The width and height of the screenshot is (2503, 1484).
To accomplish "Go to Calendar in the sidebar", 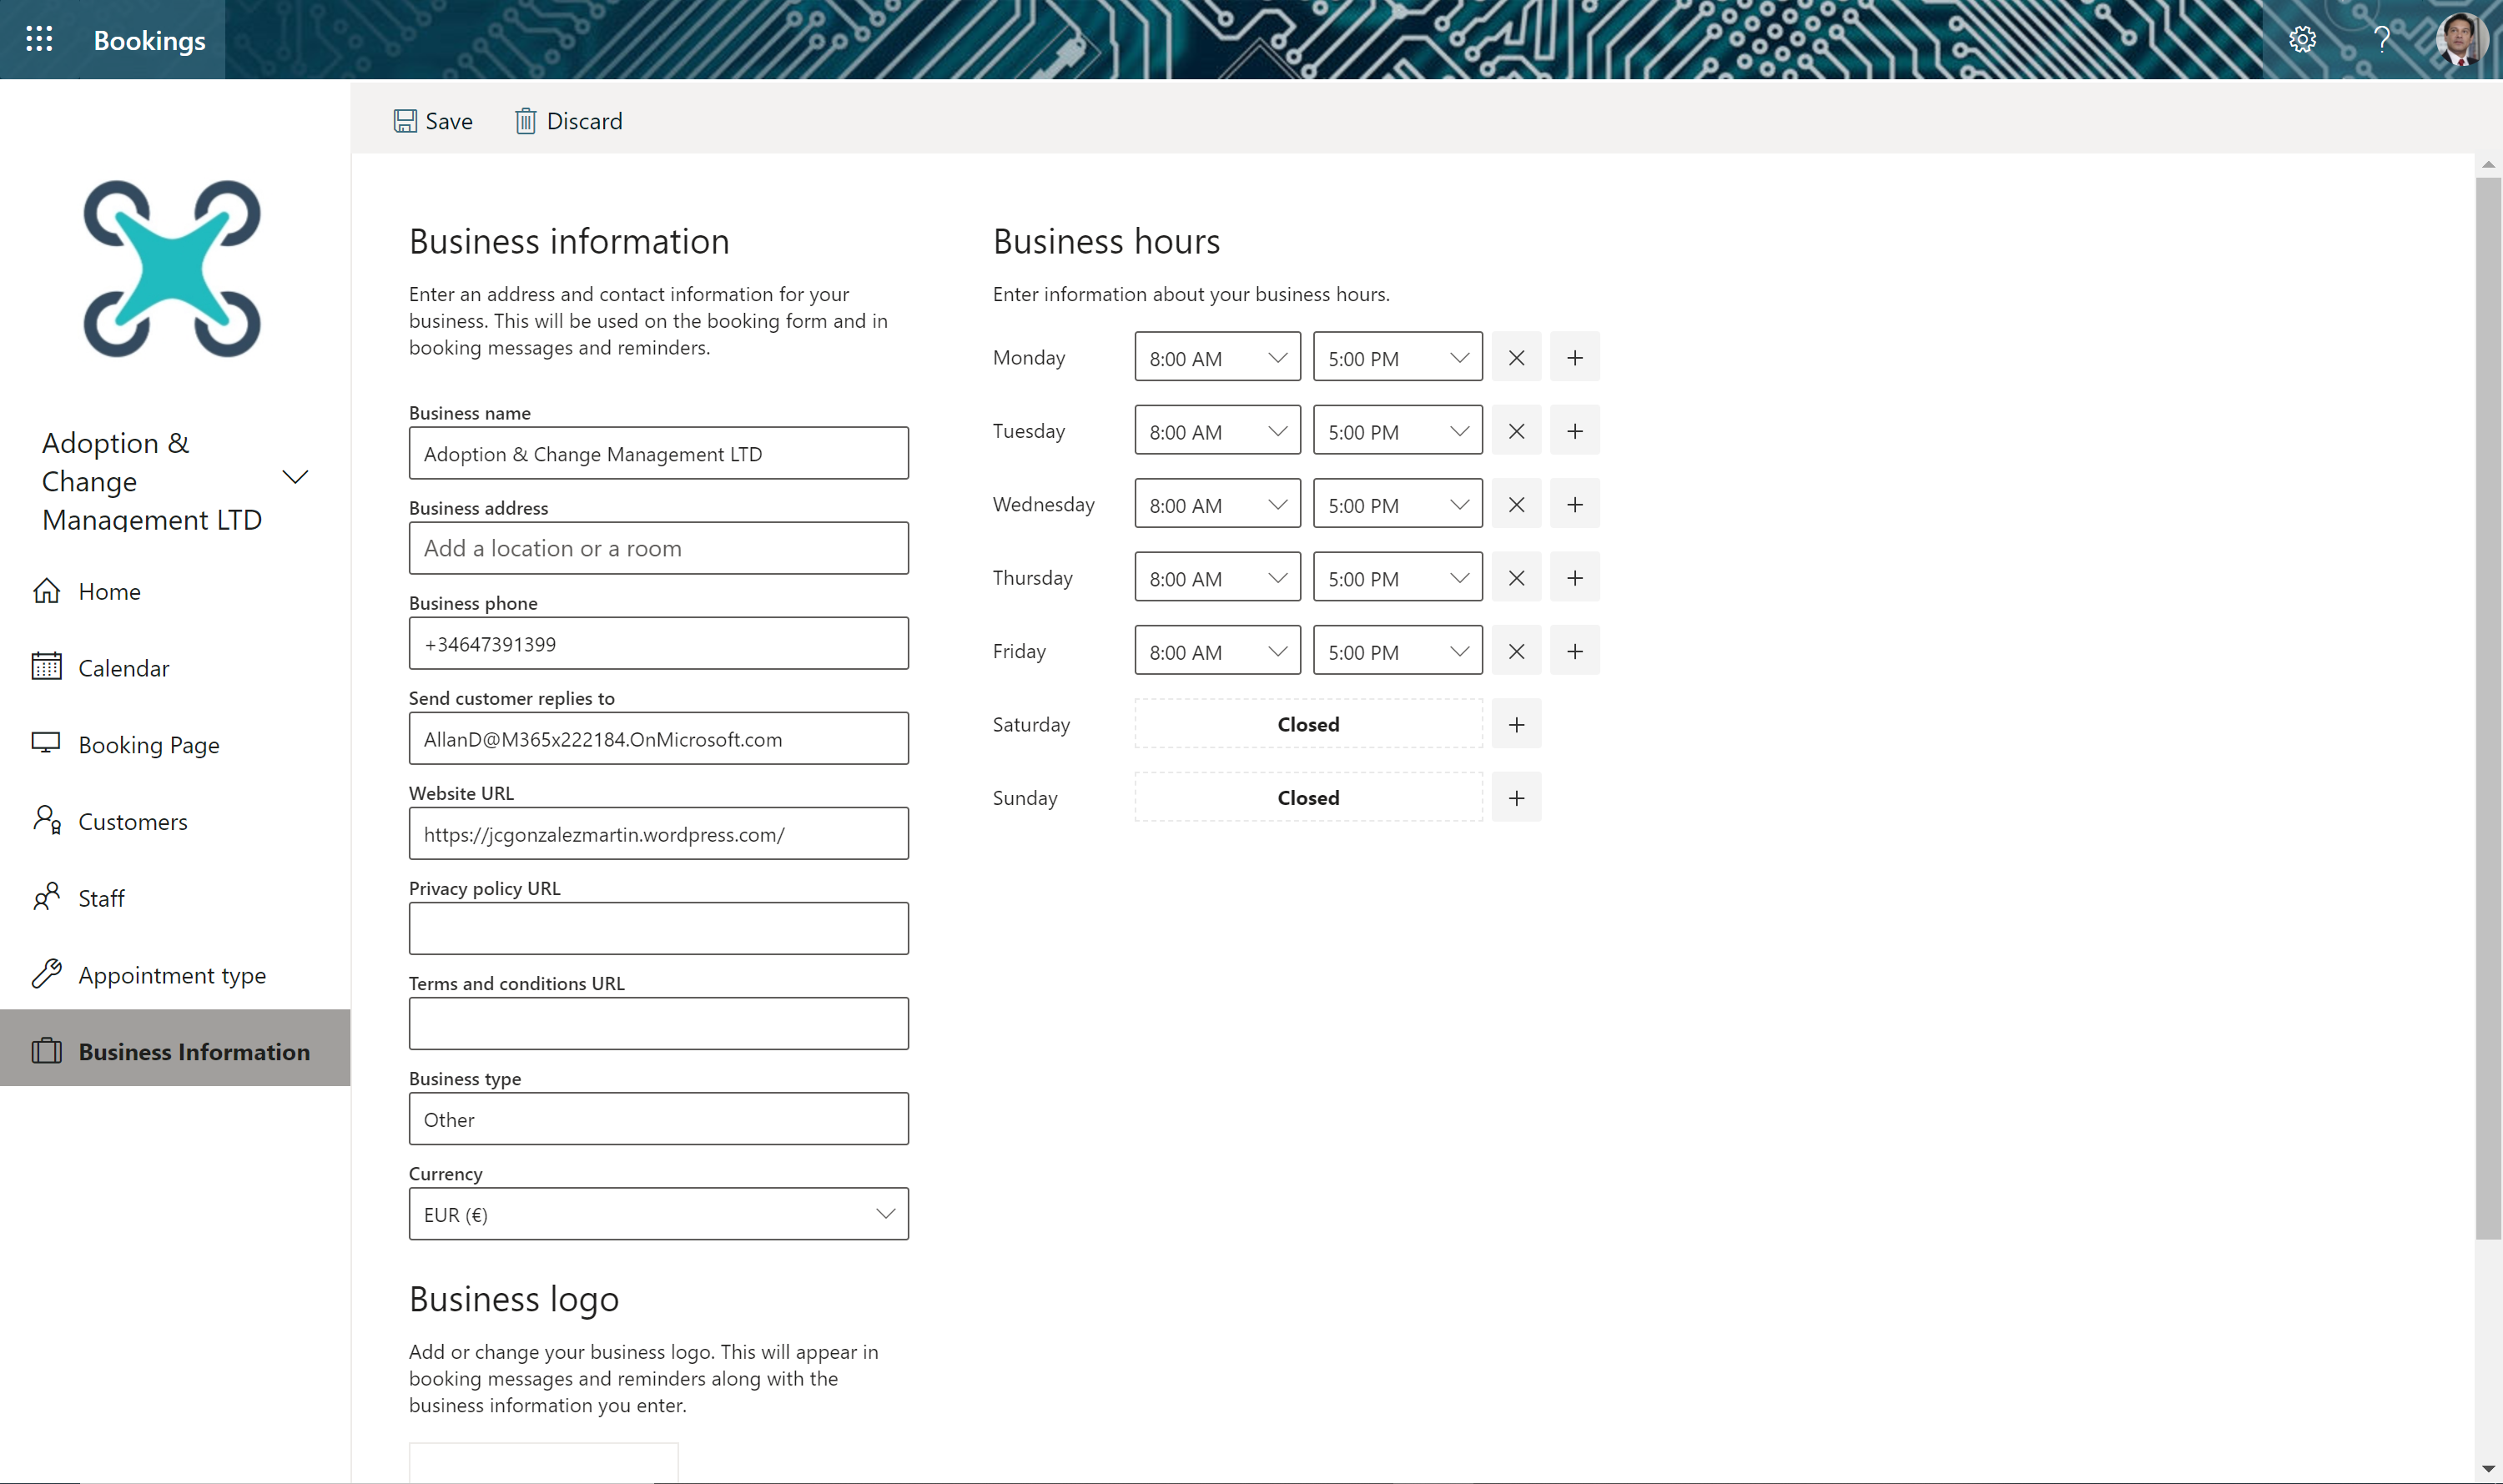I will pos(123,668).
